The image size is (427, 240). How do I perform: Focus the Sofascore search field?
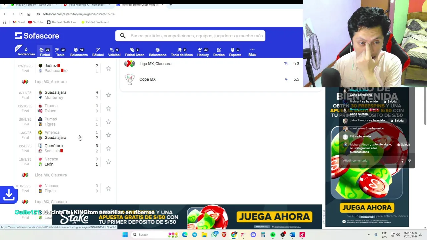(x=190, y=36)
